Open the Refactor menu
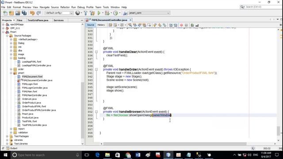This screenshot has width=283, height=159. click(x=65, y=7)
